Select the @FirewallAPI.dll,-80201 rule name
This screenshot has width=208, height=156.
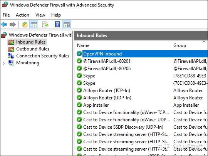tap(107, 61)
